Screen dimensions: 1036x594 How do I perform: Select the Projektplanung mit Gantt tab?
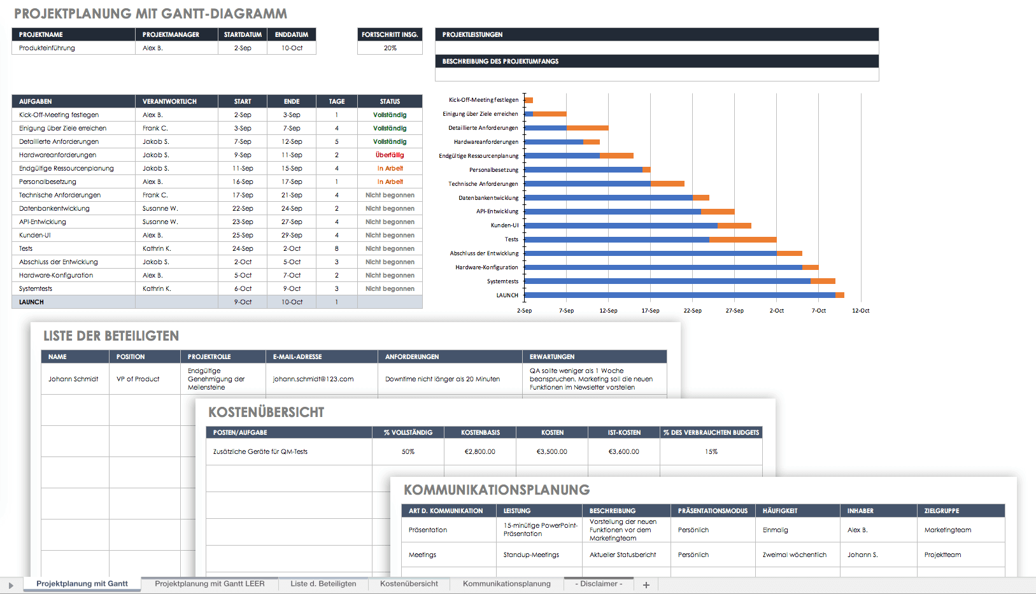tap(82, 584)
